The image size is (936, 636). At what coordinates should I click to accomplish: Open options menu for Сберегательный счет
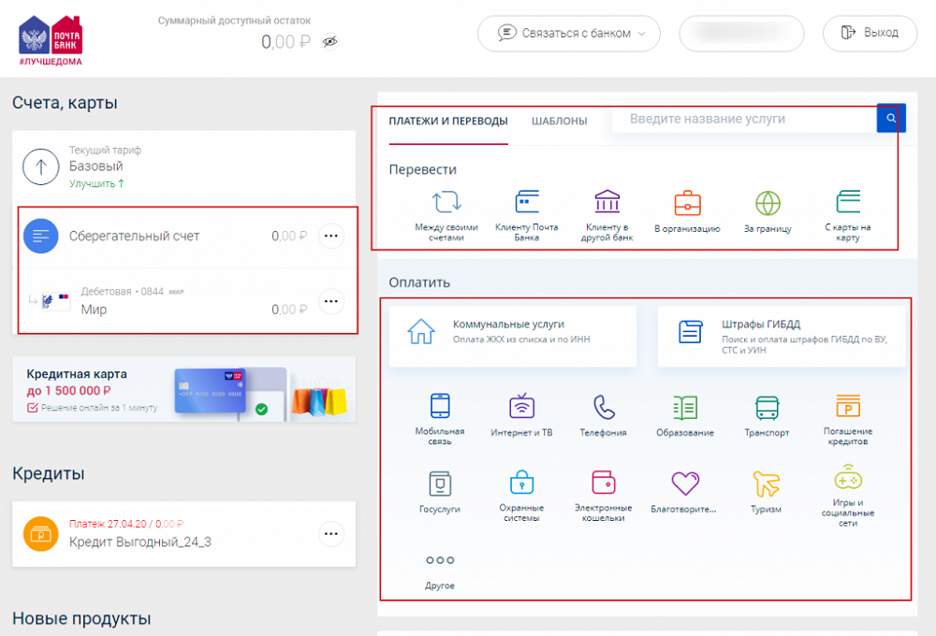(x=331, y=237)
